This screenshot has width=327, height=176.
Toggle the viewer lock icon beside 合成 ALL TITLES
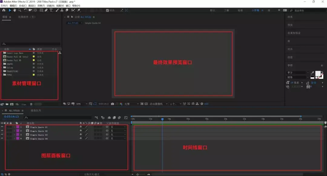72,17
